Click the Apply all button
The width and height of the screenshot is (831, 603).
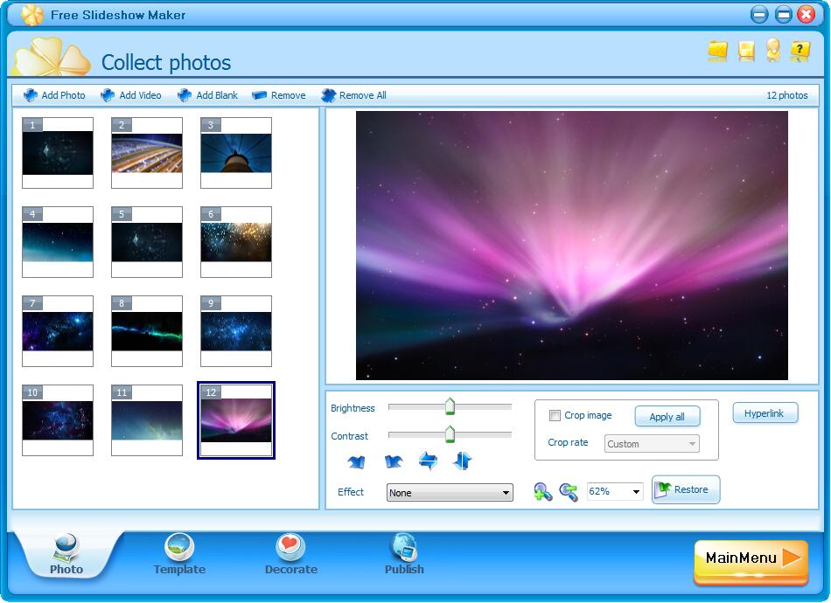pos(667,416)
